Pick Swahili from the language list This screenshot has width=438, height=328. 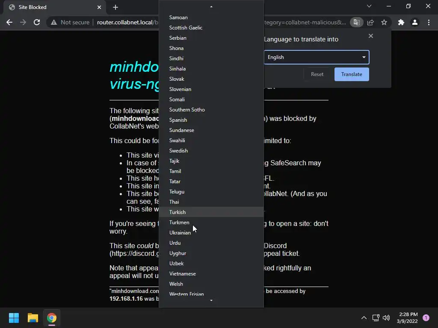211,140
